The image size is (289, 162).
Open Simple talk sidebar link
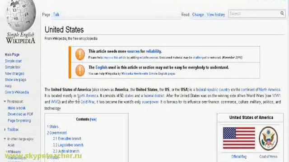(x=13, y=67)
